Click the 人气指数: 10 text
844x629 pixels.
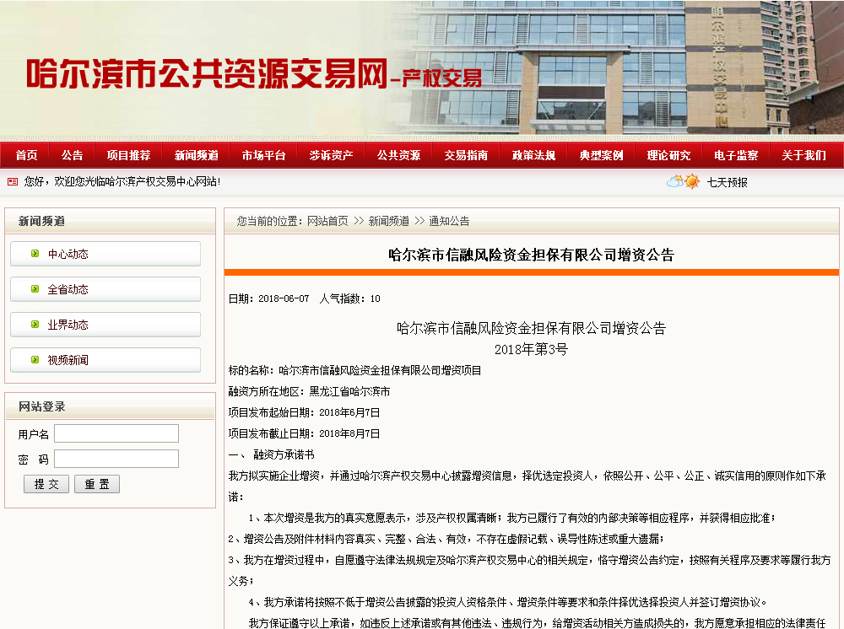(350, 299)
